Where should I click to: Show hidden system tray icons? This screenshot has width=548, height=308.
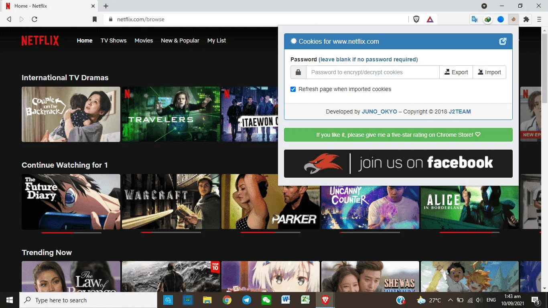tap(450, 300)
